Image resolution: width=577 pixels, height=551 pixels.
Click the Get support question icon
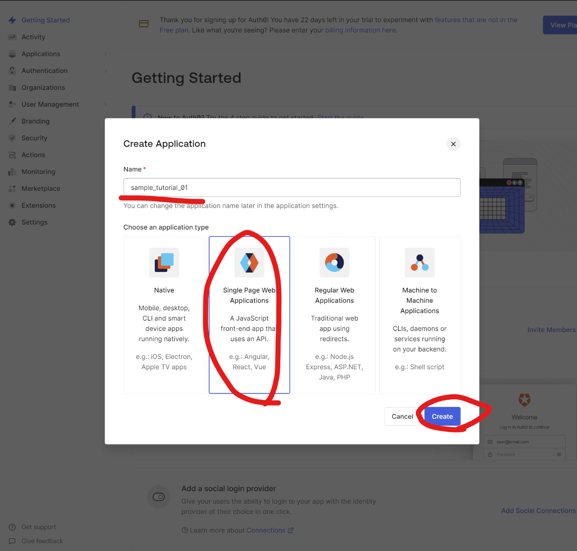click(x=12, y=527)
